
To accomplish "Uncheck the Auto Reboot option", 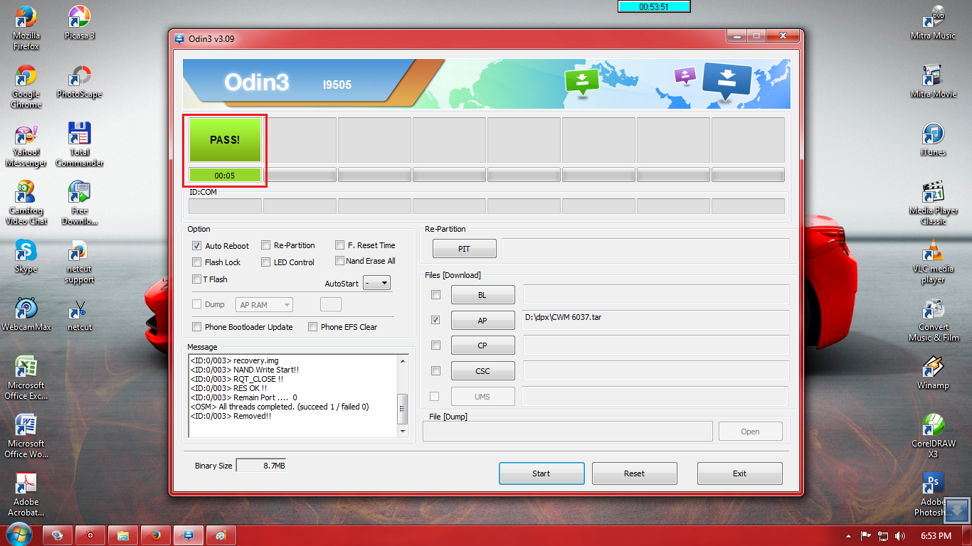I will [197, 245].
